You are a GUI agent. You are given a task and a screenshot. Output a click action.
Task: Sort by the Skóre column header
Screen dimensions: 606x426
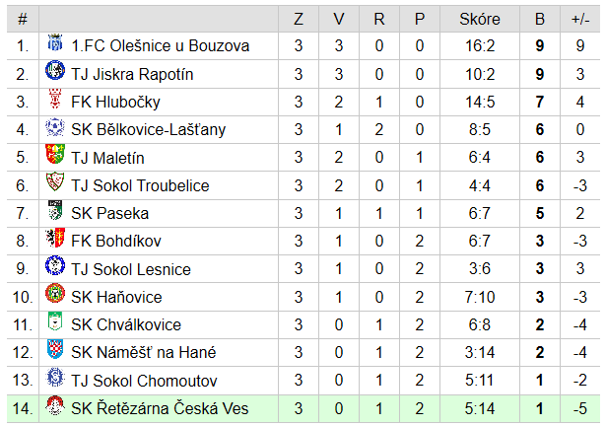point(480,19)
